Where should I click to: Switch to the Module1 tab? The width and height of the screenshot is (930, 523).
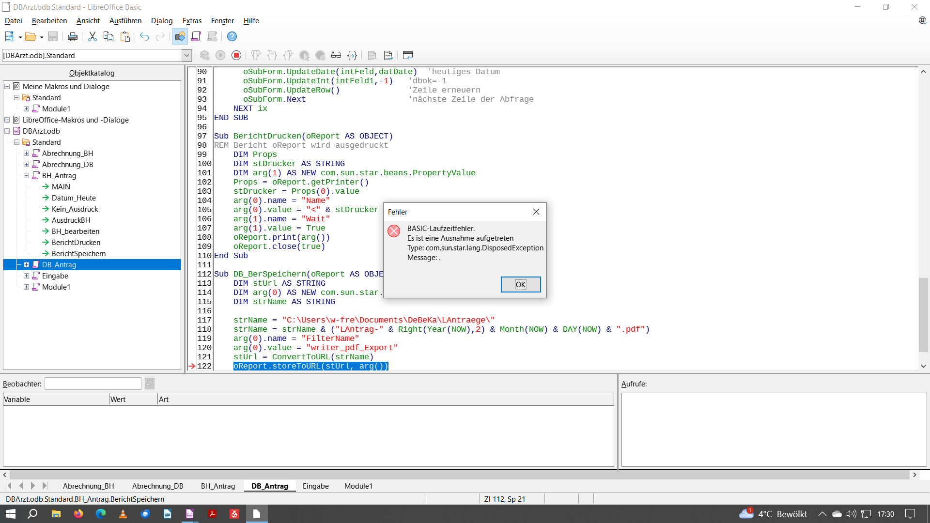click(358, 486)
